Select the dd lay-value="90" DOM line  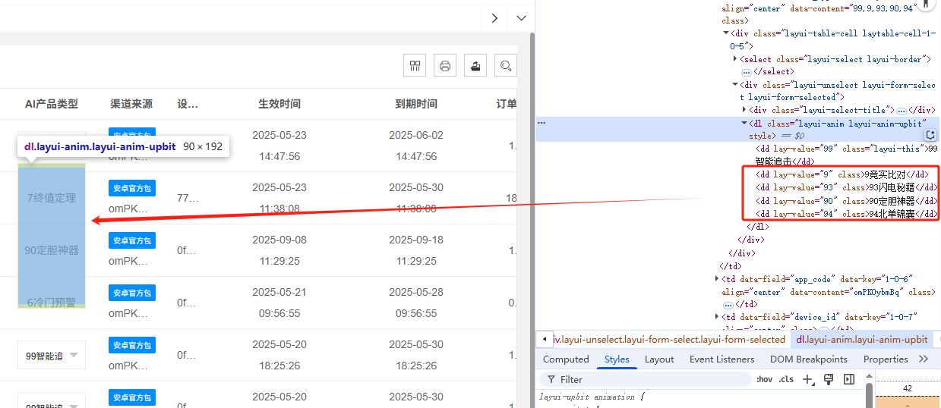click(846, 201)
